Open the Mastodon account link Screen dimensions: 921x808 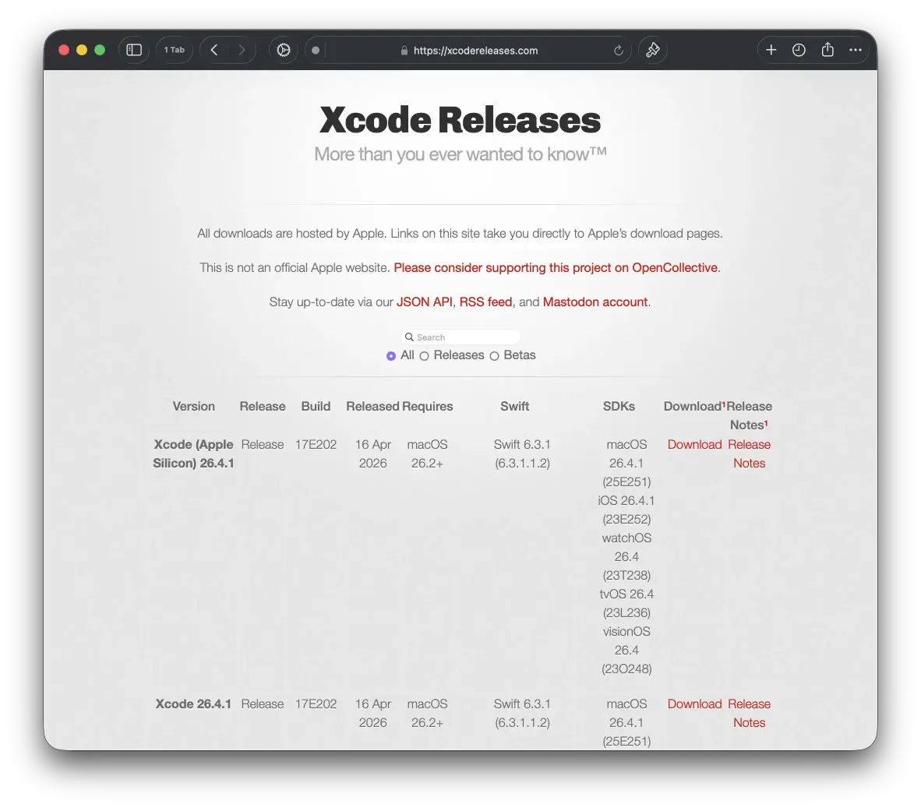[595, 302]
